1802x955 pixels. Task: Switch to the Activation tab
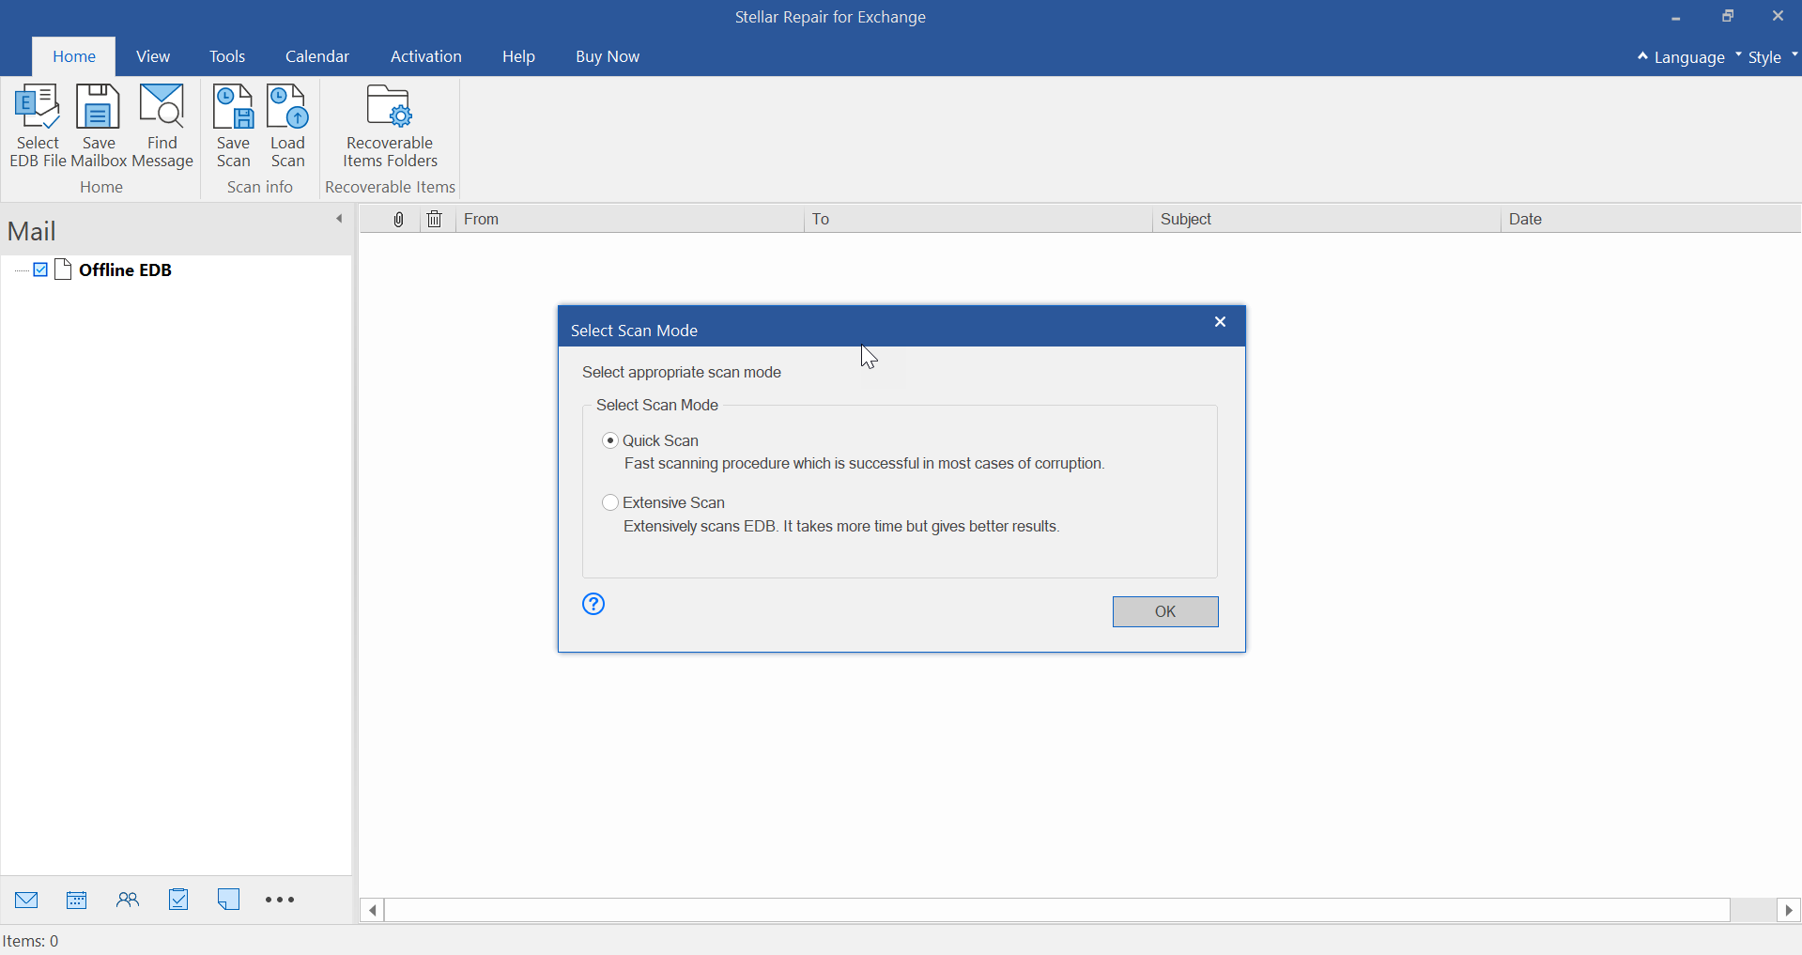(425, 56)
